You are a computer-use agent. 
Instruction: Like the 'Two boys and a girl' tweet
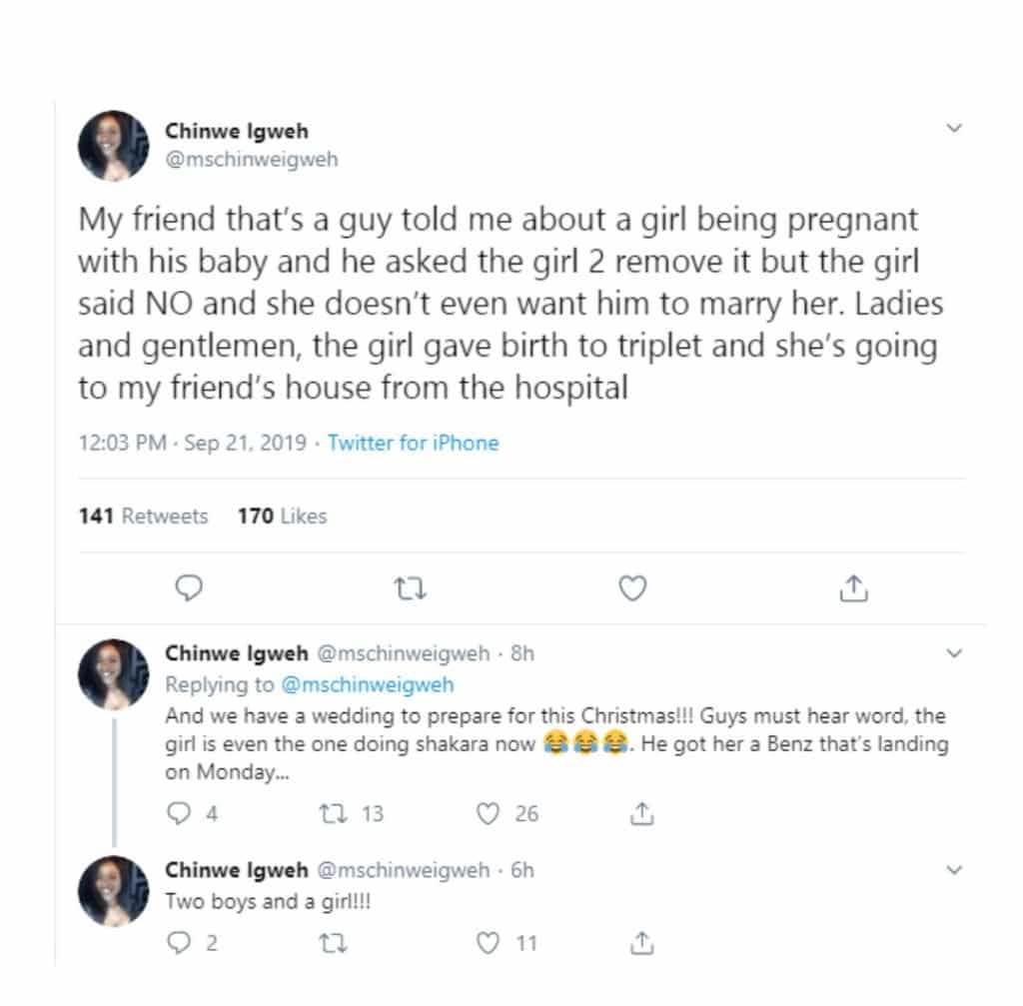click(x=488, y=941)
